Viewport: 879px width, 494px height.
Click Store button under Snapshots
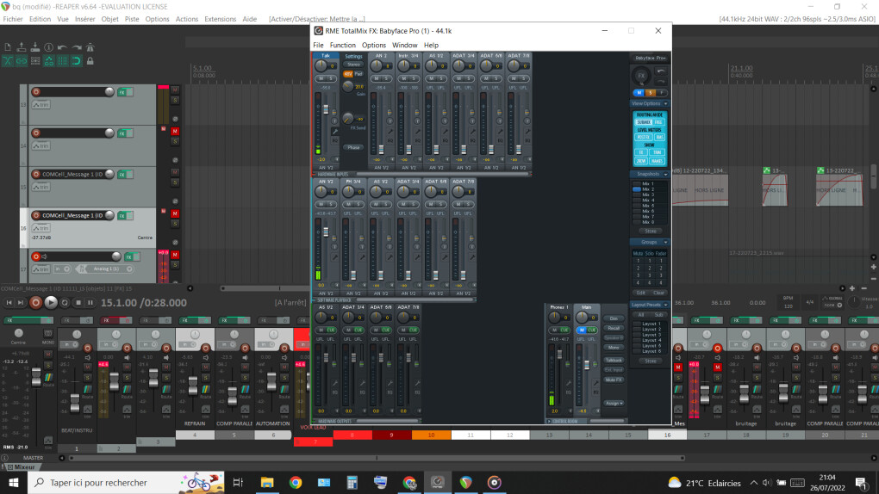point(651,231)
